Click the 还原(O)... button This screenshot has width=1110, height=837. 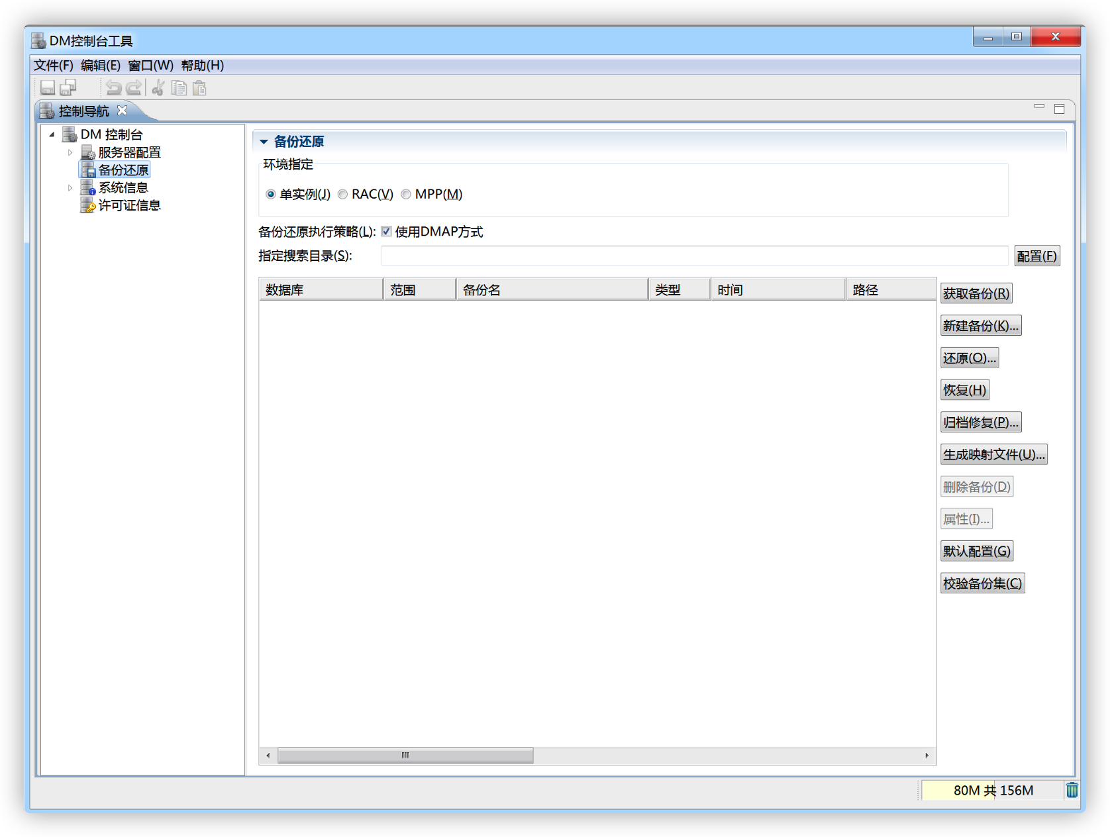coord(970,358)
